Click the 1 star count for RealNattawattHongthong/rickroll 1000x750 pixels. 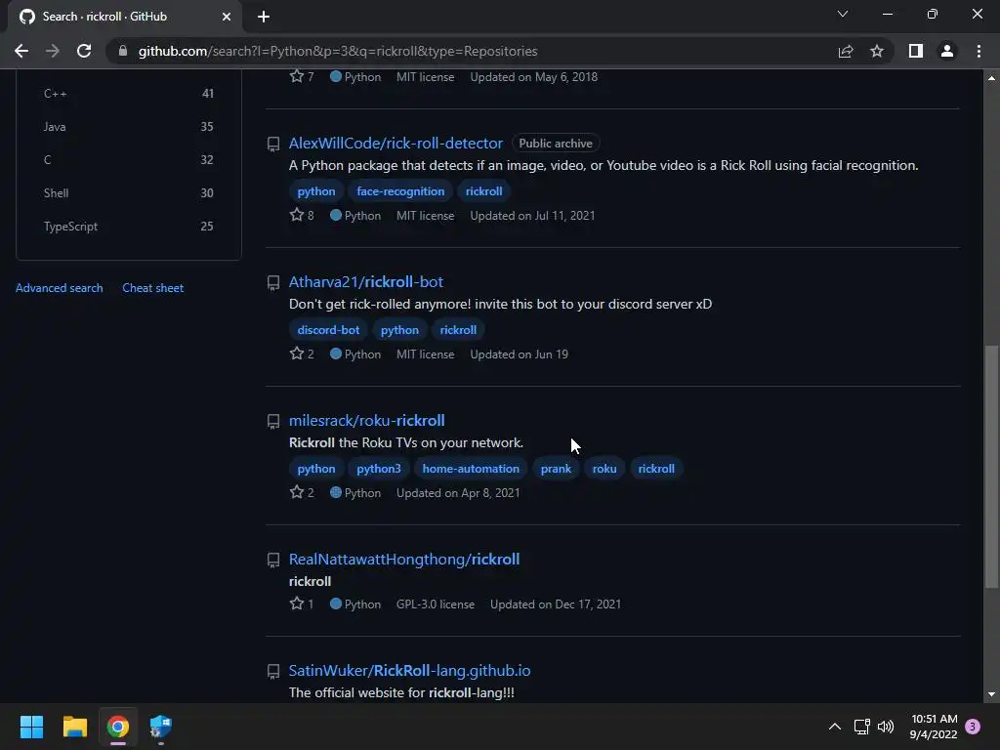[x=302, y=604]
